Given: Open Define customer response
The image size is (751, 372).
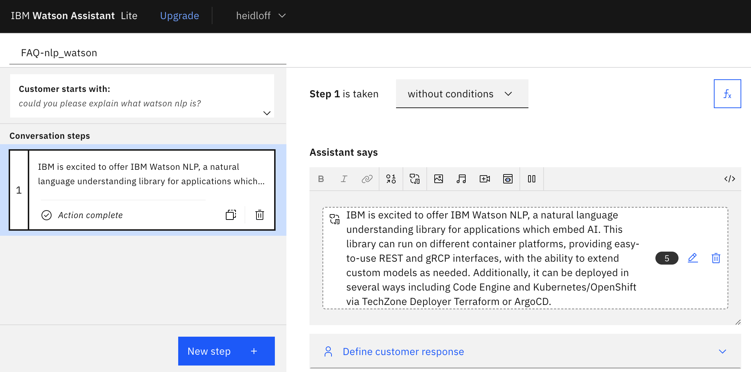Looking at the screenshot, I should click(x=525, y=351).
